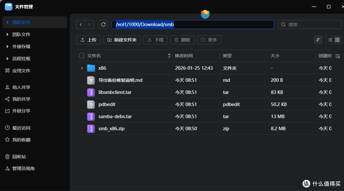
Task: Sort by 类型 column header
Action: pos(227,56)
